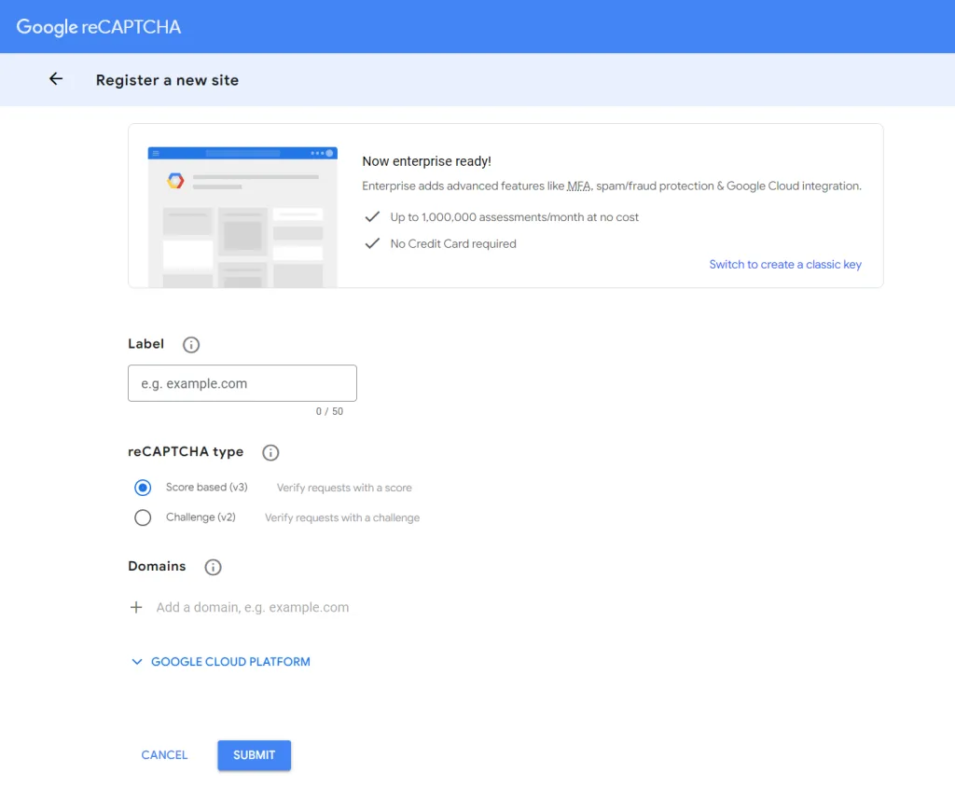The image size is (955, 799).
Task: Click the enterprise console illustration thumbnail
Action: coord(242,217)
